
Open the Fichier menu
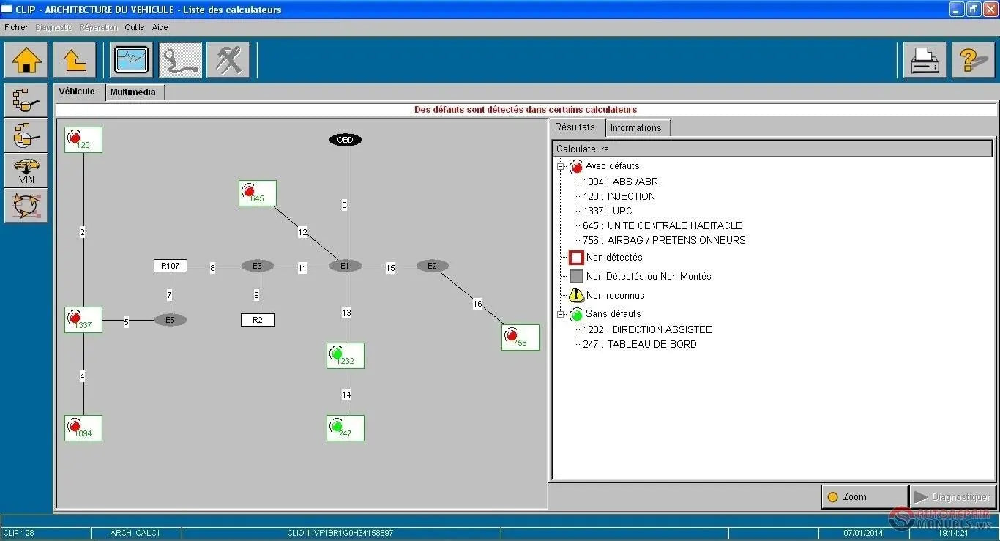pos(16,27)
